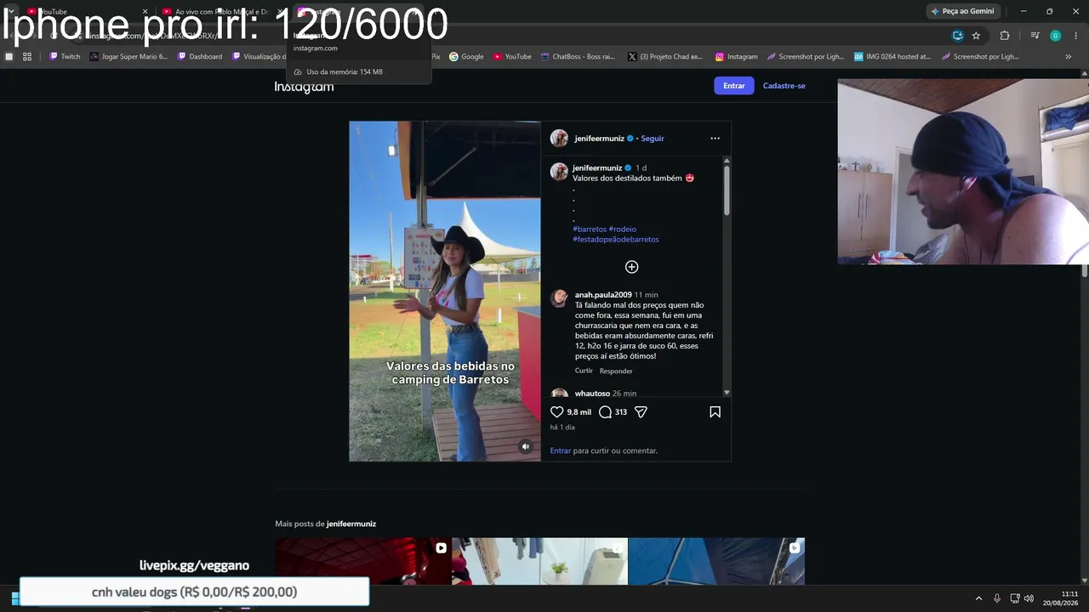
Task: Click the 'há 1 dia' post timestamp
Action: [562, 428]
